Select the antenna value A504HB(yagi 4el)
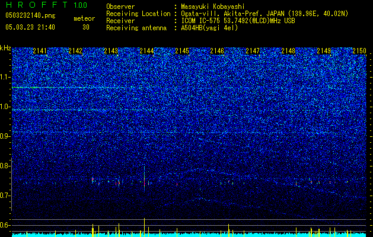The height and width of the screenshot is (237, 373). [209, 28]
